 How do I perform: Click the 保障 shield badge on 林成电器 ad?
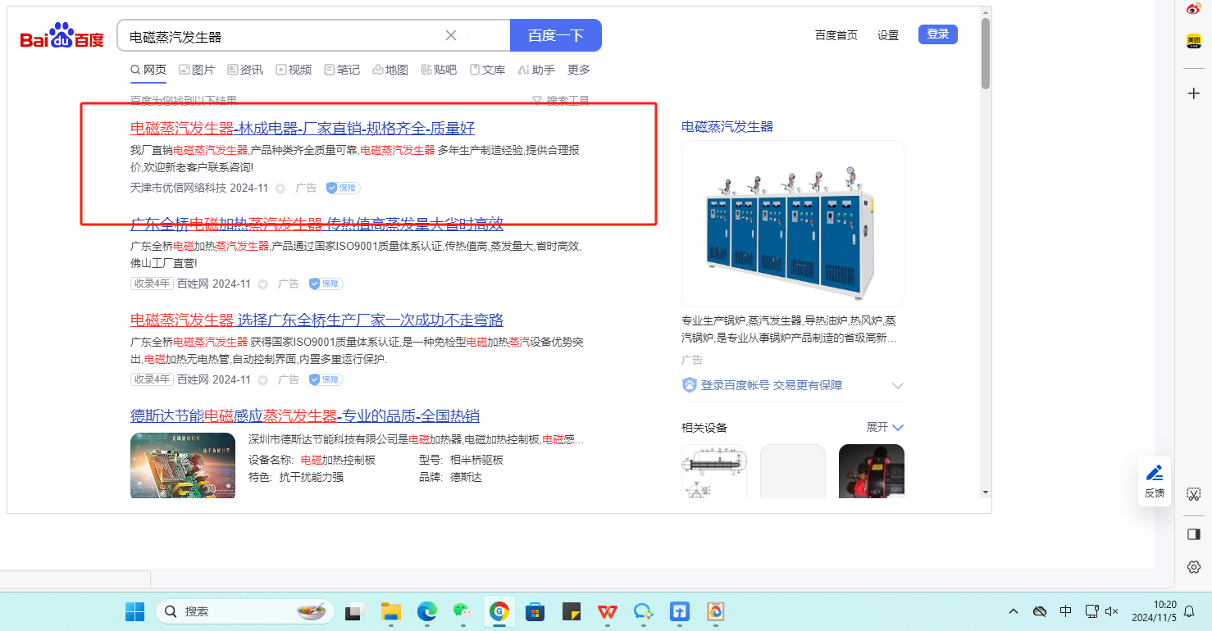pyautogui.click(x=343, y=188)
